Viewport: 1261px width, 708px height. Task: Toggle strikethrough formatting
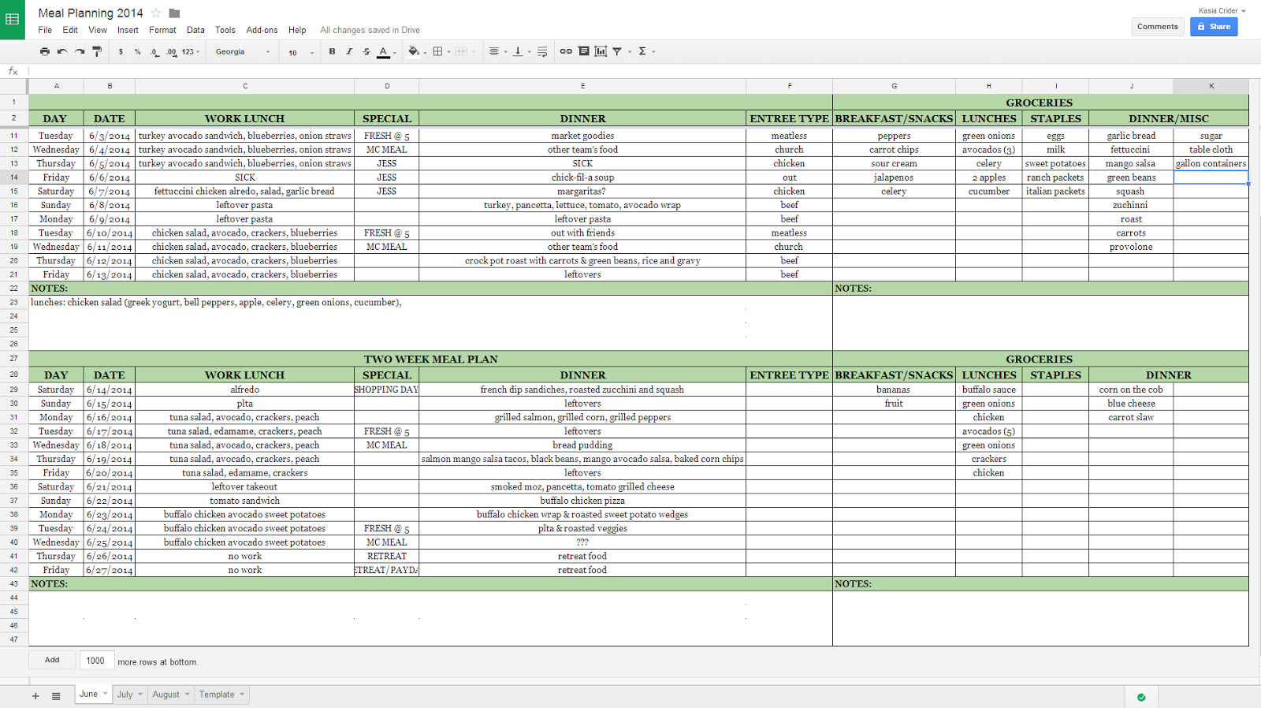[x=366, y=51]
